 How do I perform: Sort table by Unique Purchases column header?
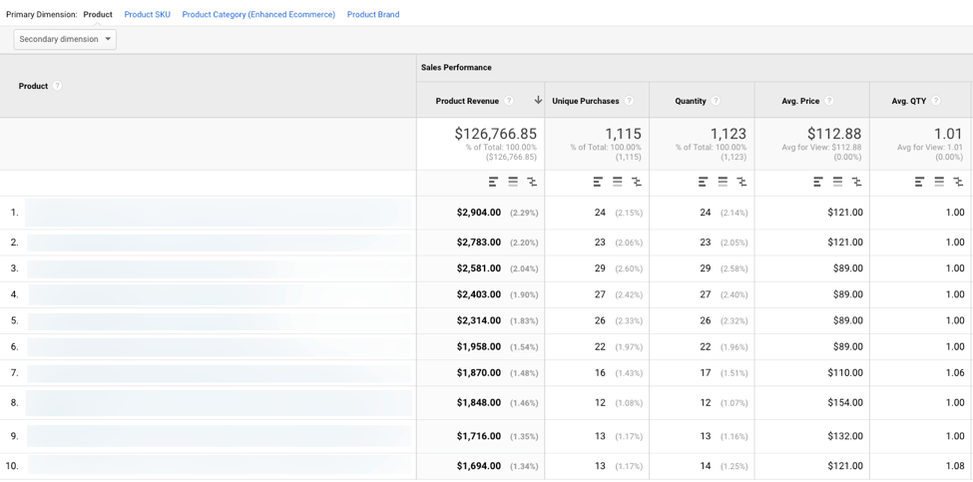point(585,101)
